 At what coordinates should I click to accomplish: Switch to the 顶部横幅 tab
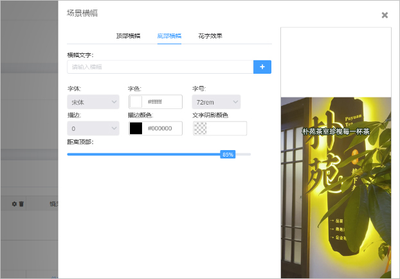tap(128, 36)
